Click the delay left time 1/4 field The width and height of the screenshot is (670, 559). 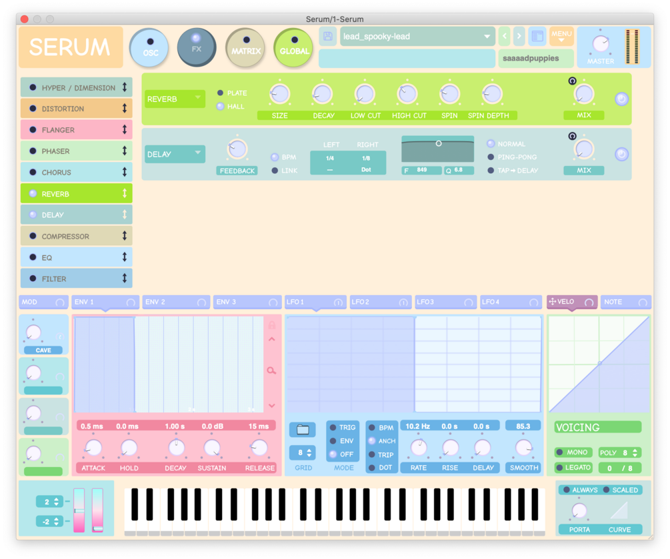point(330,159)
